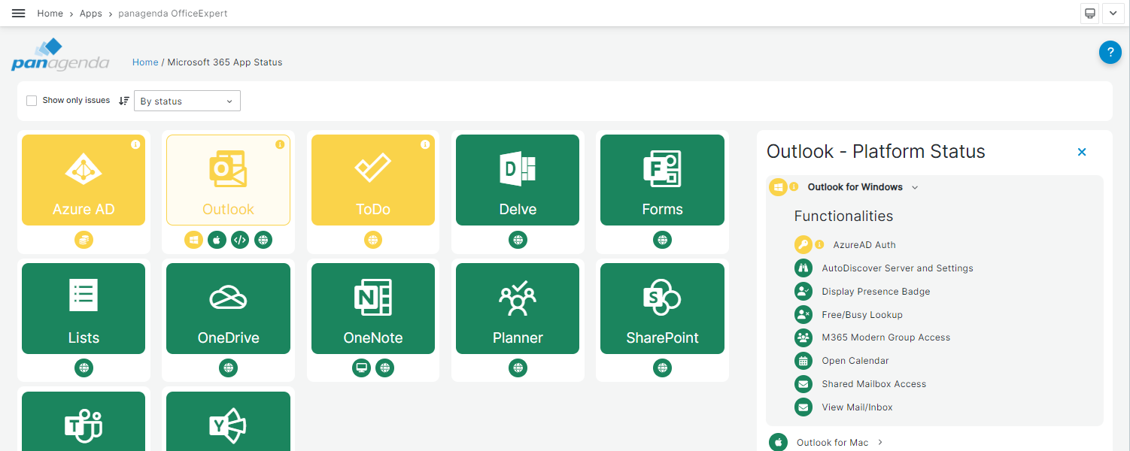Click the globe icon under SharePoint
1130x451 pixels.
click(662, 368)
